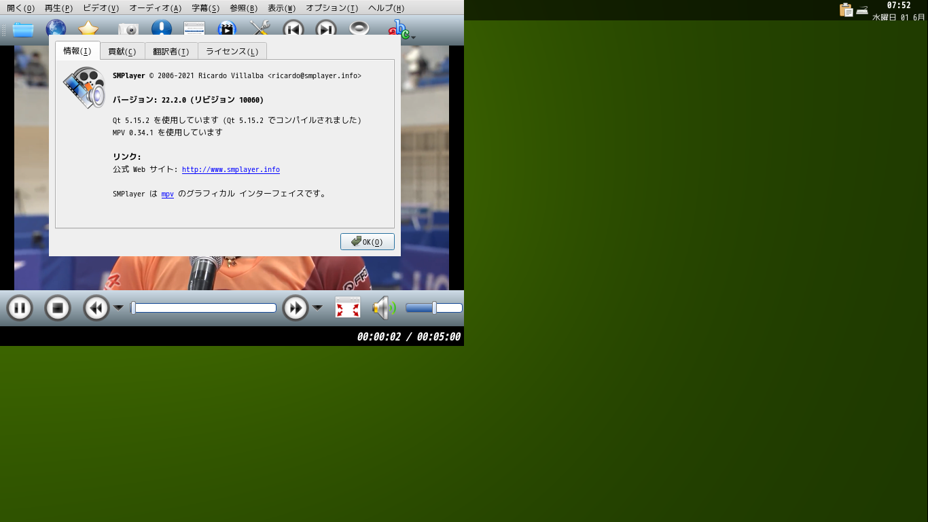Open the オーディオ(A) menu

(x=155, y=8)
